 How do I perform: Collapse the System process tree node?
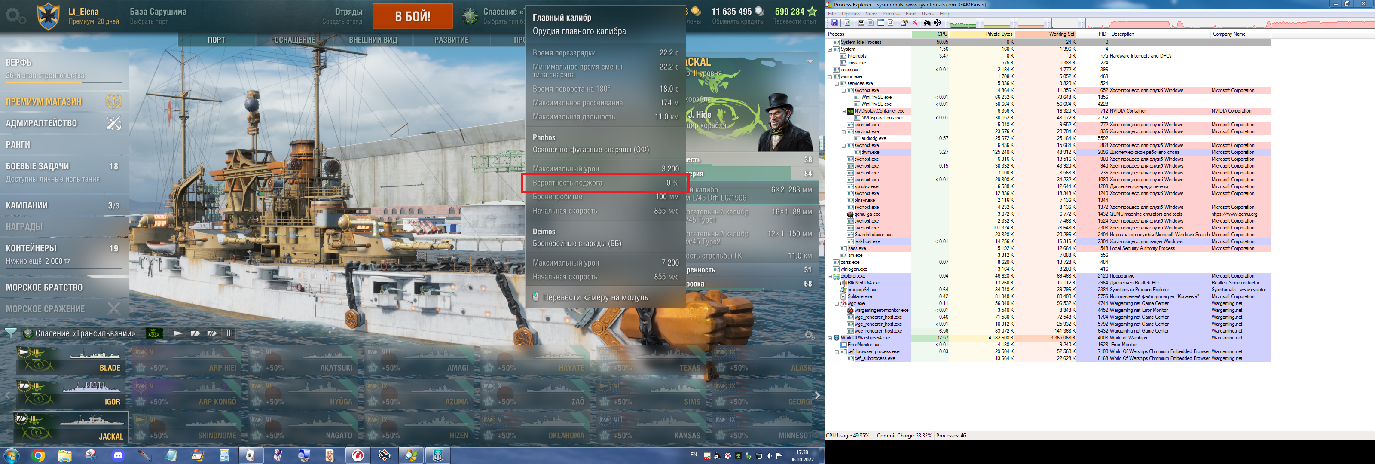[x=829, y=49]
